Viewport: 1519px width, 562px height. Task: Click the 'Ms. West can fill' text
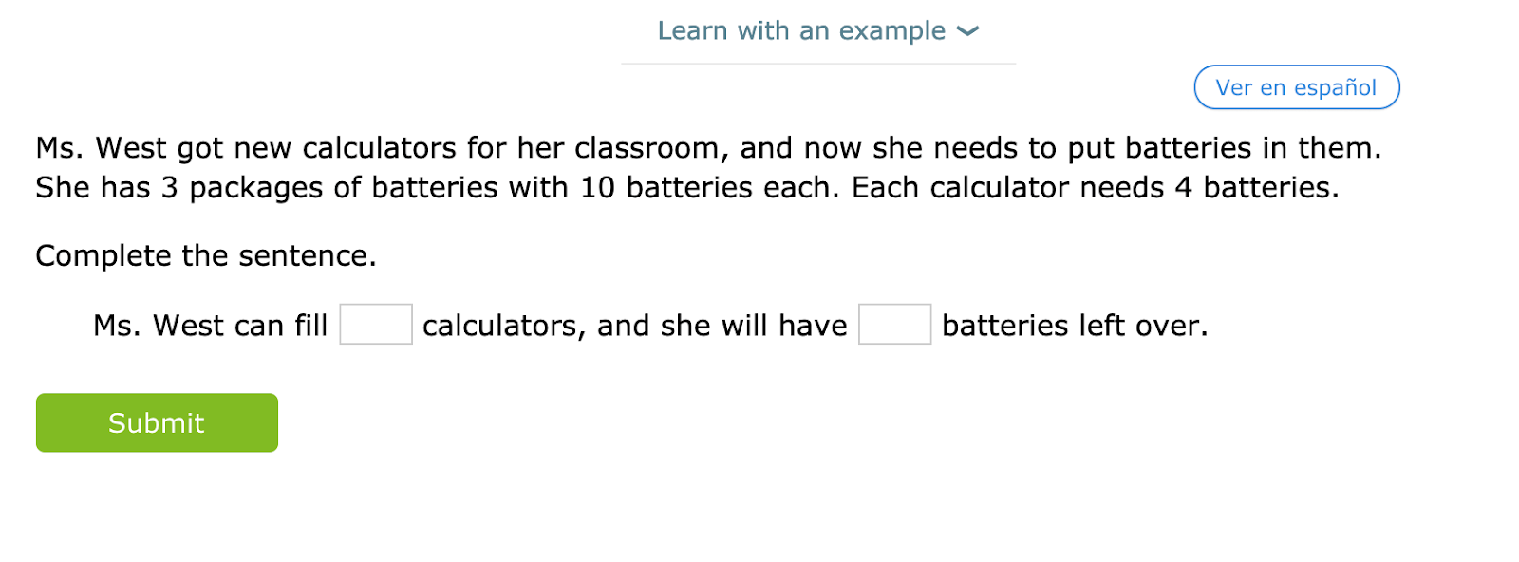[x=210, y=326]
